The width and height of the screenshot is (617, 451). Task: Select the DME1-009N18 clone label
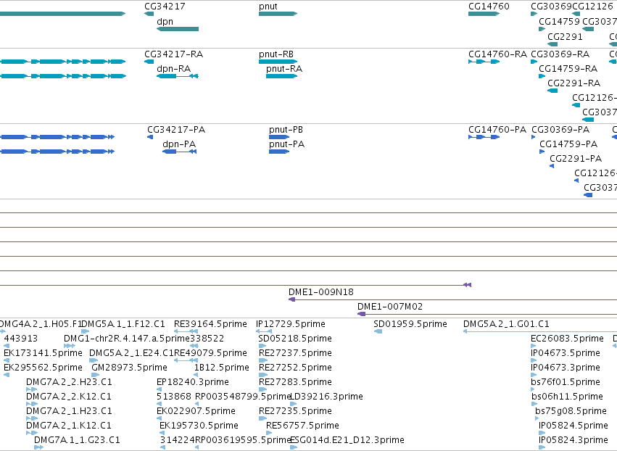321,292
